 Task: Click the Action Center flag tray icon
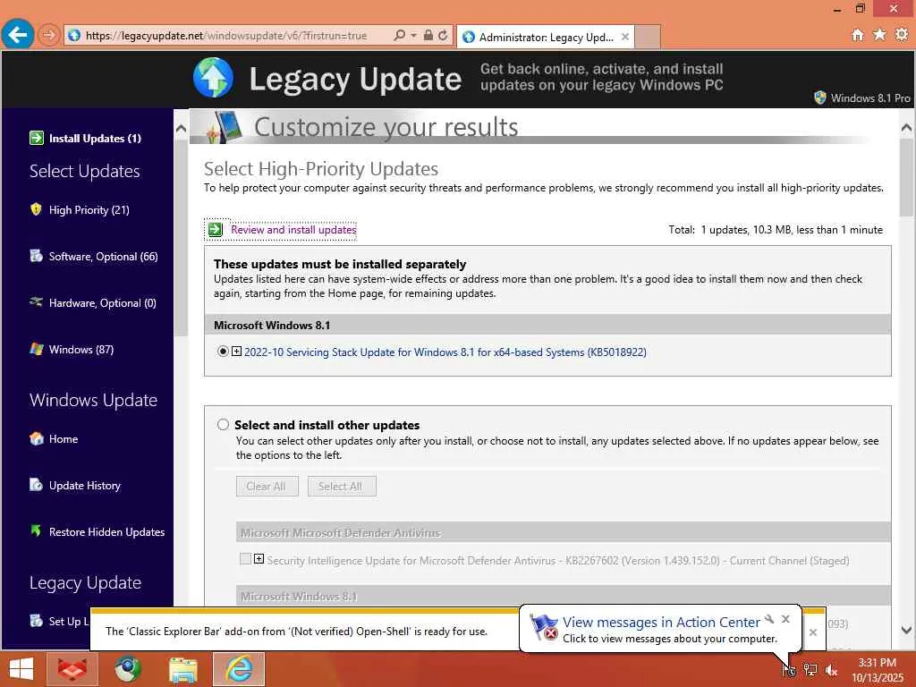pyautogui.click(x=789, y=670)
